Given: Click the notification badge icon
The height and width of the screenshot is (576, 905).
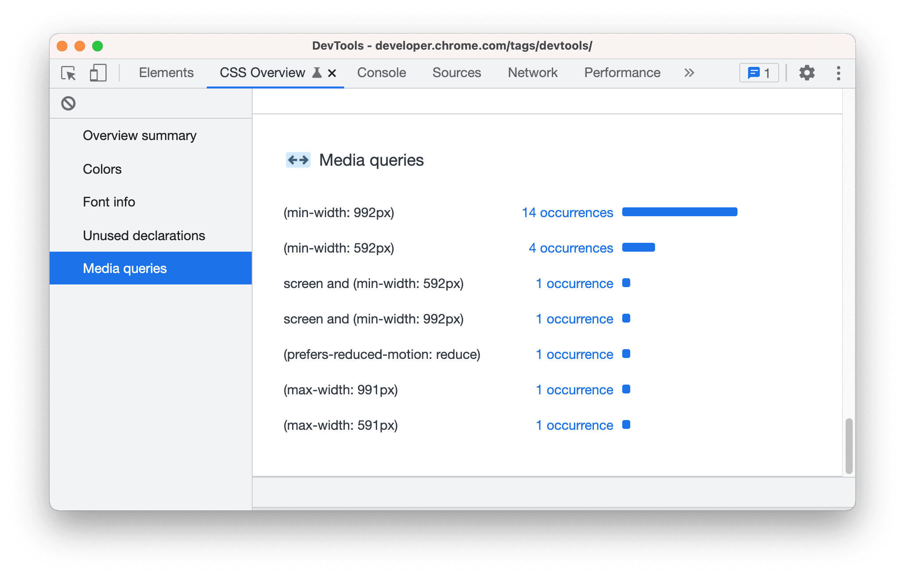Looking at the screenshot, I should 759,73.
